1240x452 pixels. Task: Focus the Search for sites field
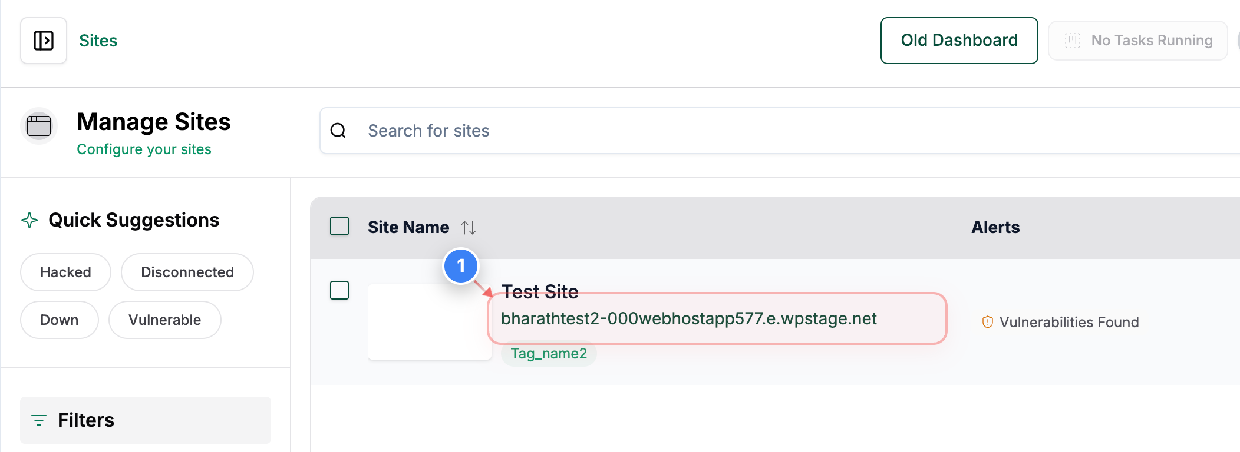click(x=780, y=131)
